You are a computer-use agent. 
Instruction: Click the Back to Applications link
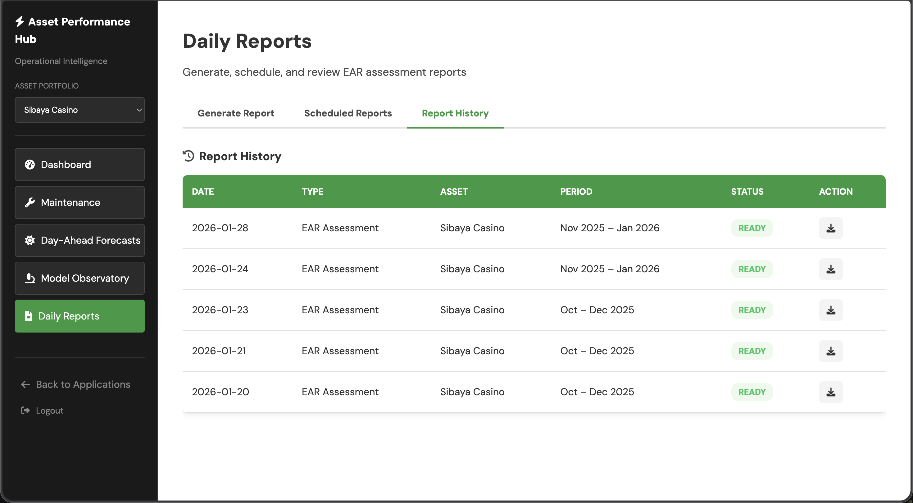coord(83,384)
